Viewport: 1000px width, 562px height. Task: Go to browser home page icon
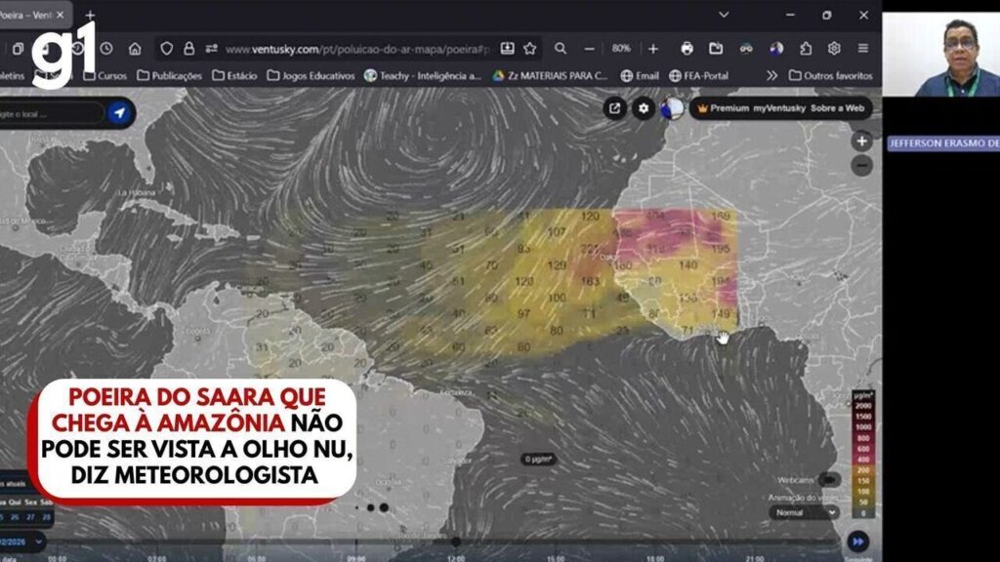tap(135, 49)
